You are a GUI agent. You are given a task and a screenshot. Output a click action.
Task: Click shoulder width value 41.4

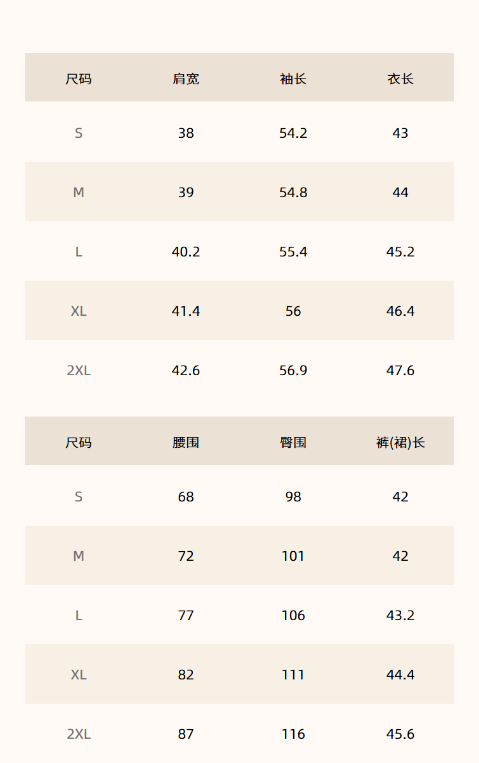pos(186,311)
